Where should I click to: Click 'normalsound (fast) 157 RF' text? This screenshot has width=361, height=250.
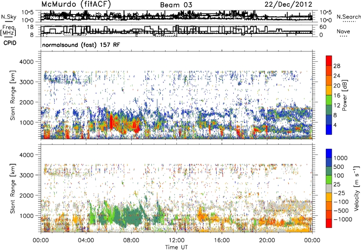click(x=81, y=45)
